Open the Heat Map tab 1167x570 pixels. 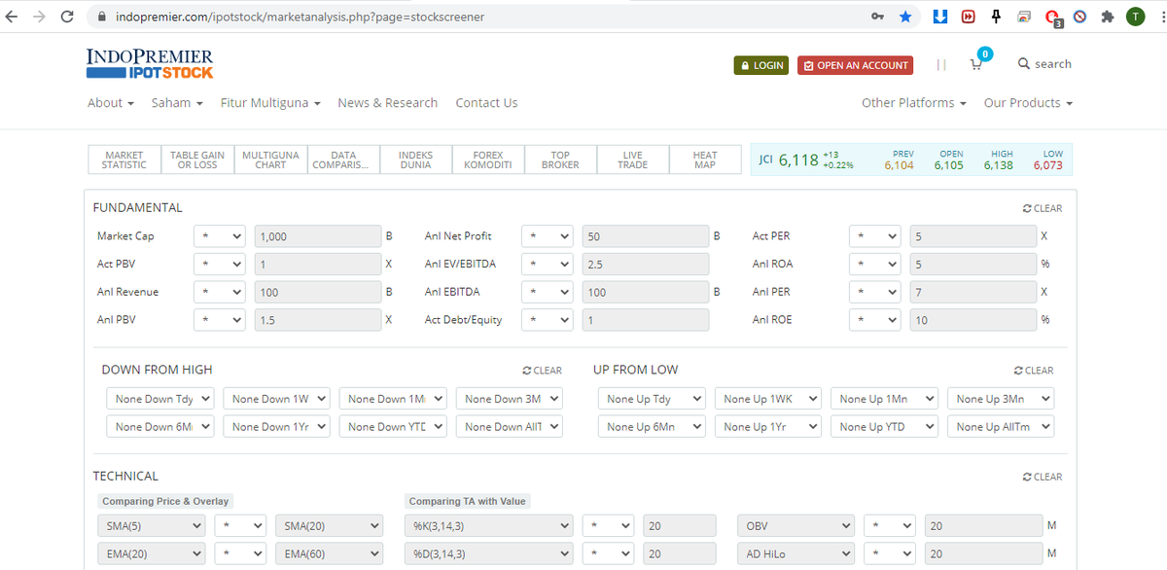705,160
